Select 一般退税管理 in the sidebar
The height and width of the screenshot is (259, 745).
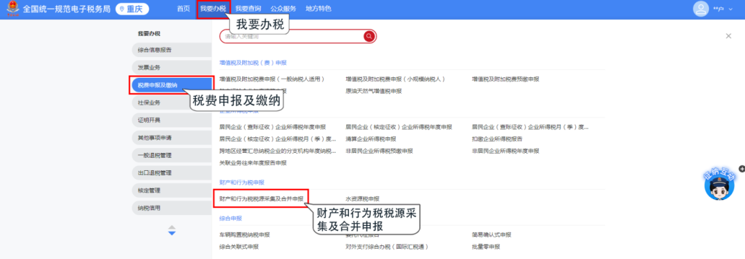click(x=172, y=155)
